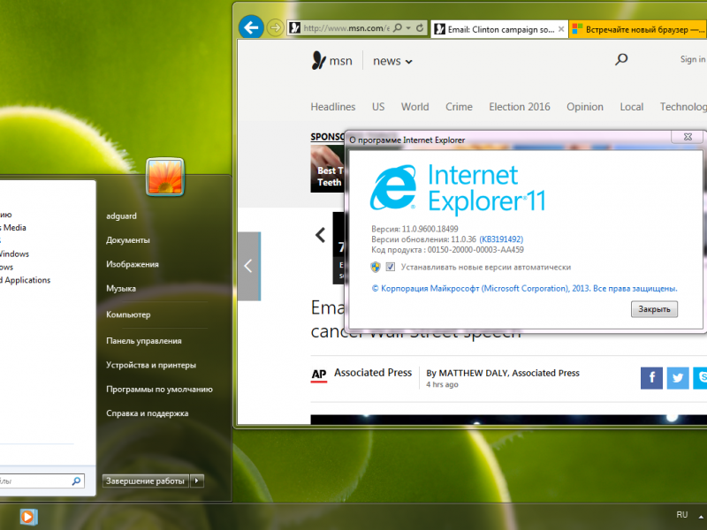
Task: Click the By MATTHEW DALY byline
Action: pos(503,373)
